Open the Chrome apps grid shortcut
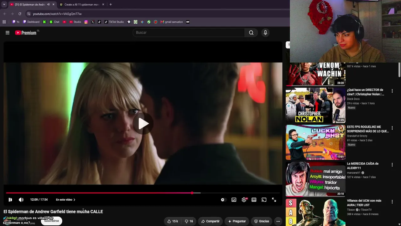This screenshot has width=401, height=226. click(4, 22)
